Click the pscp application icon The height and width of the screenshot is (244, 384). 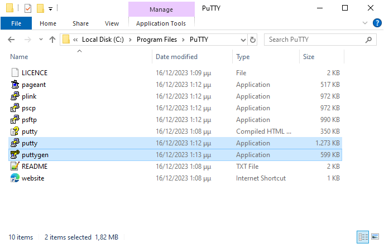pyautogui.click(x=15, y=108)
